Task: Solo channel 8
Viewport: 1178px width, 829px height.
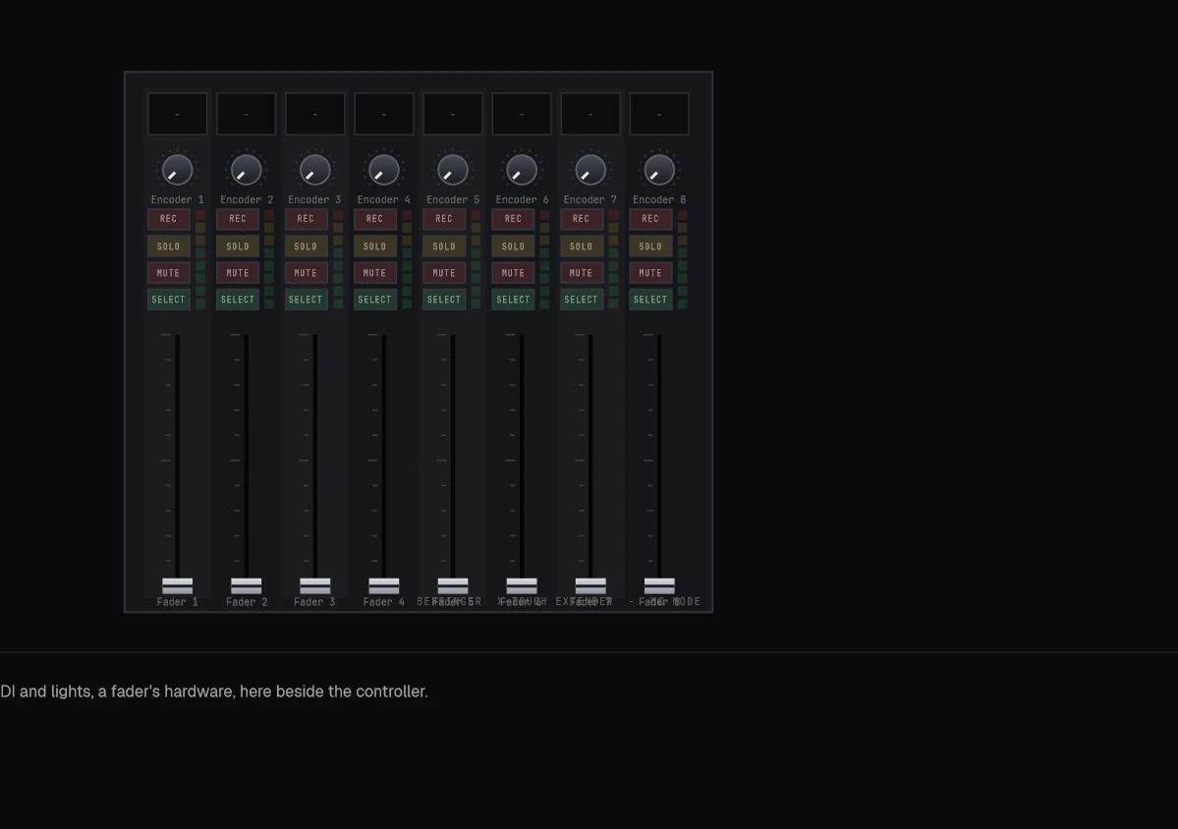Action: (650, 247)
